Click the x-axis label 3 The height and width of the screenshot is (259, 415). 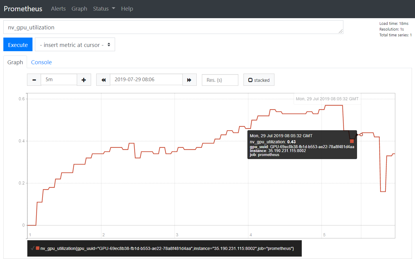tap(177, 235)
